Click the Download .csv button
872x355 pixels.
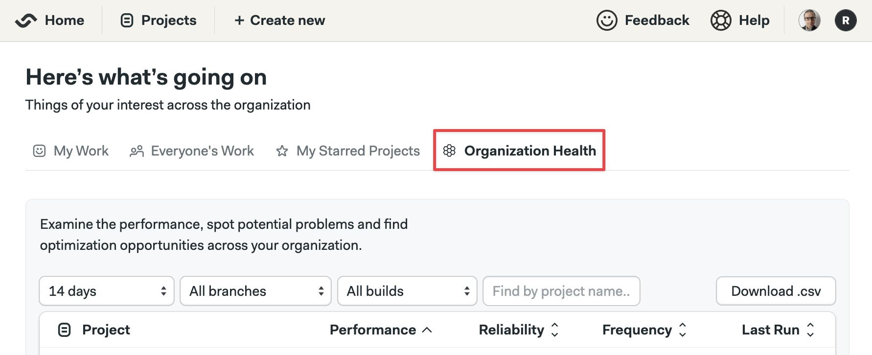pyautogui.click(x=776, y=291)
